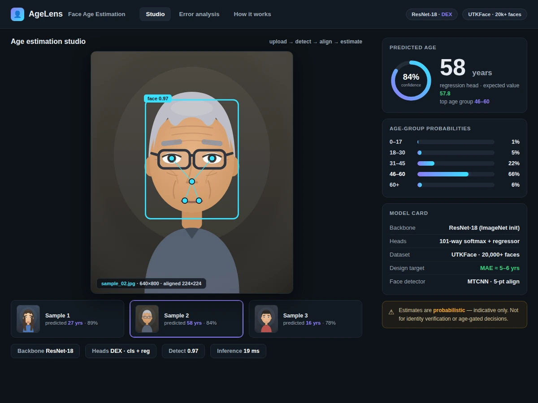Click the warning triangle icon in disclaimer
Screen dimensions: 538x403
click(x=391, y=312)
